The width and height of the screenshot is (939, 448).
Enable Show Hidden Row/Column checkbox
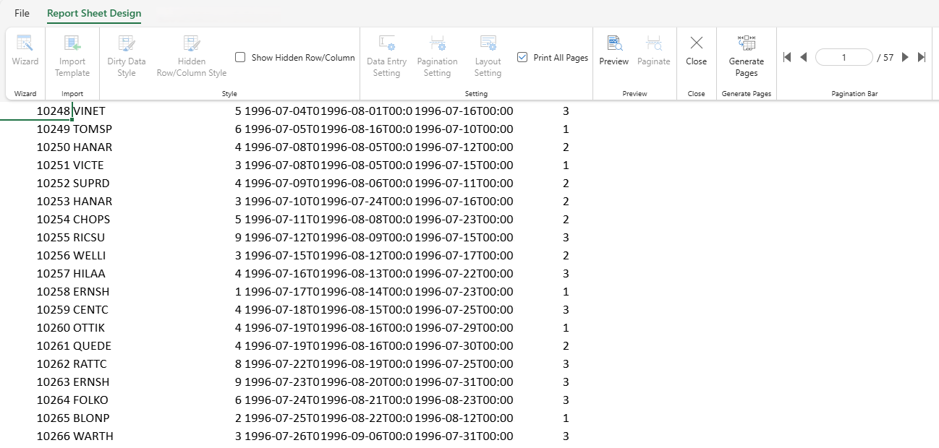[241, 57]
